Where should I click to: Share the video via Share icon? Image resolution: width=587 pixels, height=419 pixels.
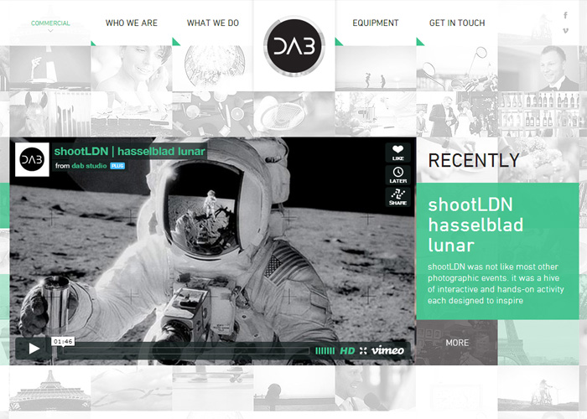[397, 197]
